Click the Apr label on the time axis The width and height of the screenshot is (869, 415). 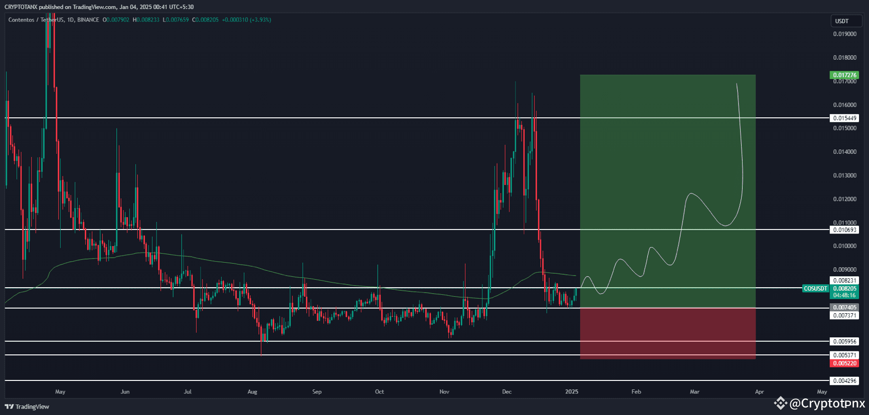(x=760, y=392)
